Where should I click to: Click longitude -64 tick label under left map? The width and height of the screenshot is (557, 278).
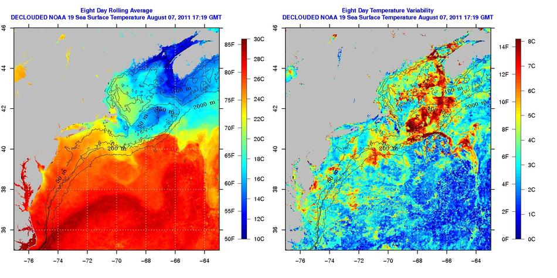click(x=204, y=262)
